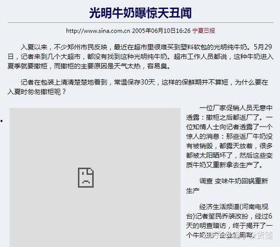Viewport: 280px width, 247px height.
Task: Click the subheading 调查 变味牛奶回锅重新生产
Action: (227, 186)
